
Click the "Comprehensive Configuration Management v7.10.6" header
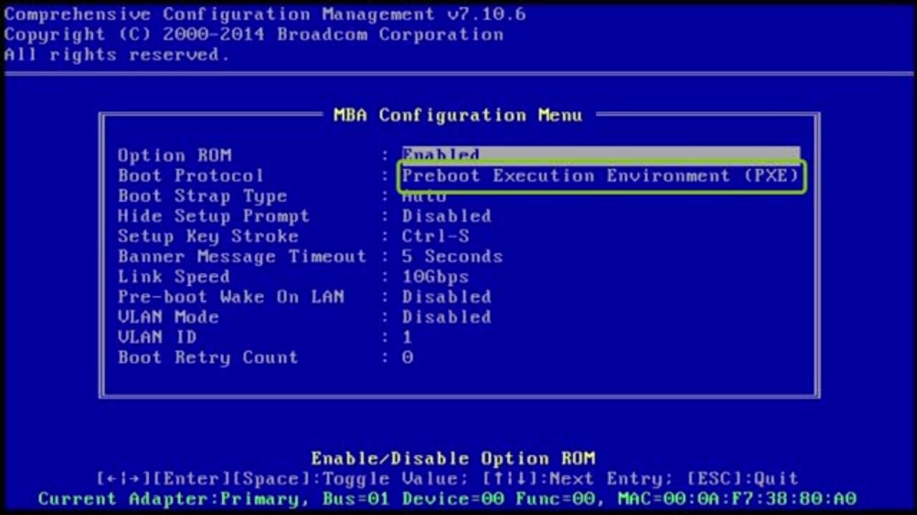265,14
